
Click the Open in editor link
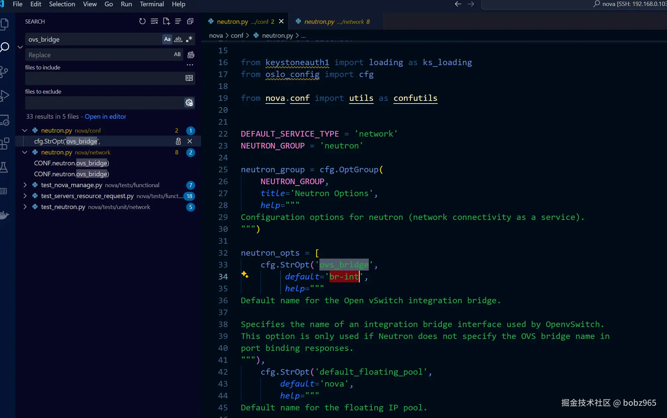point(105,117)
